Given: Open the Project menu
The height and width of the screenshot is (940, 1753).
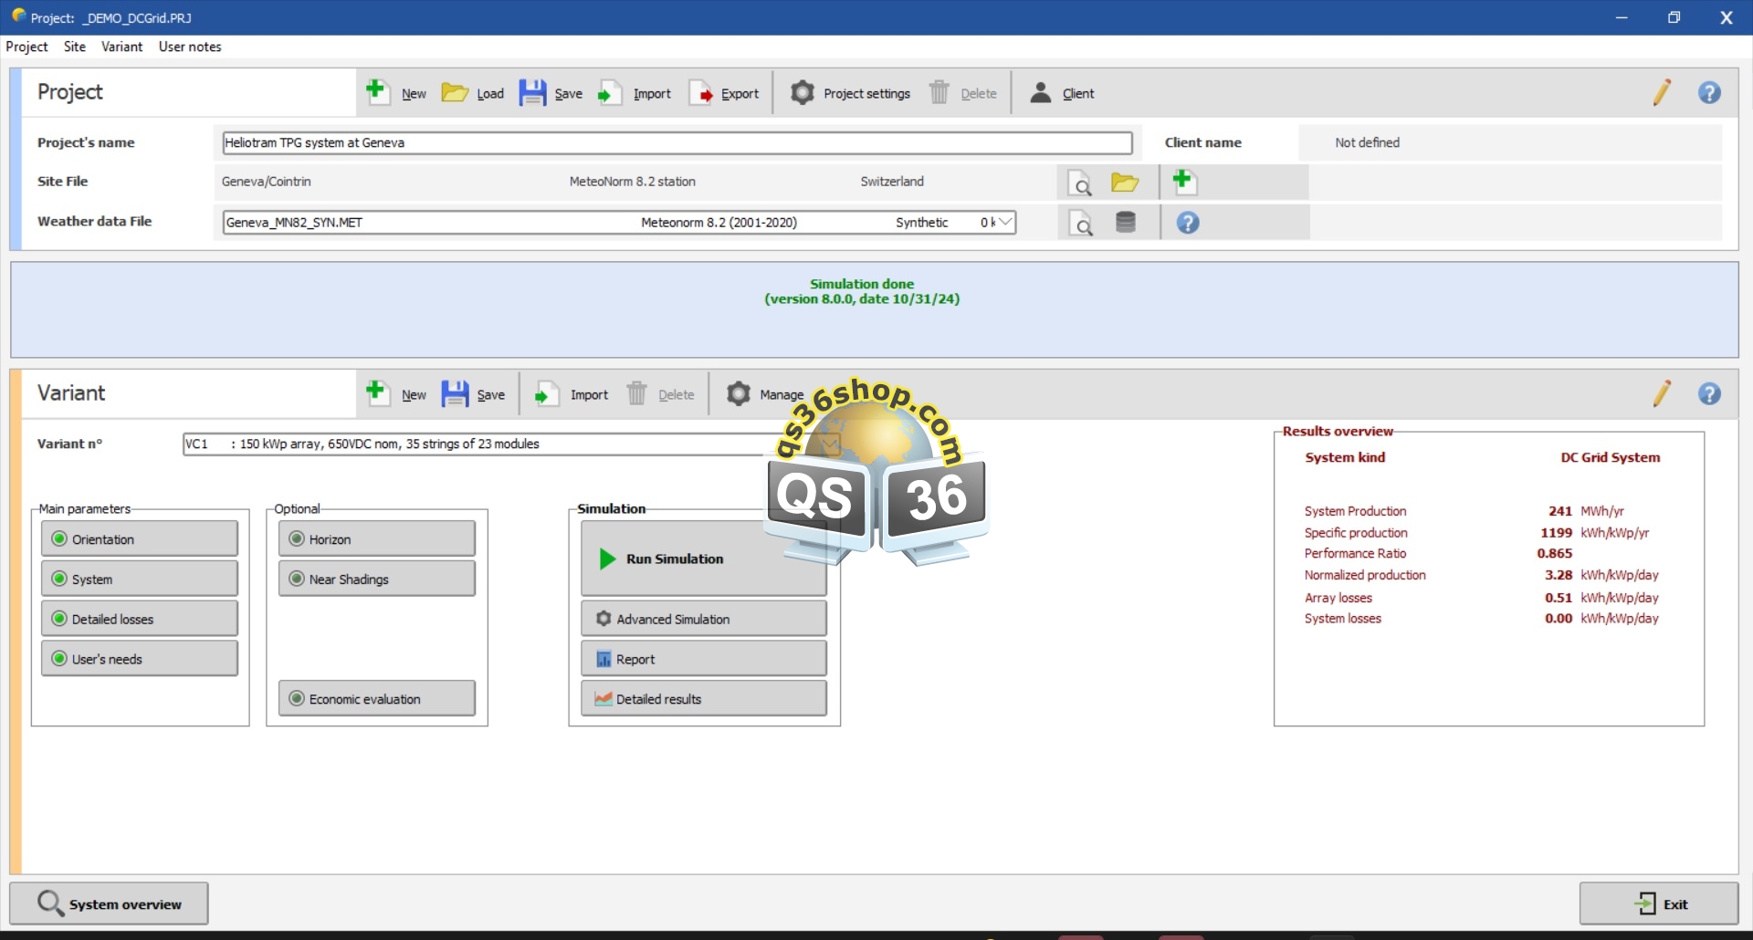Looking at the screenshot, I should pos(26,47).
